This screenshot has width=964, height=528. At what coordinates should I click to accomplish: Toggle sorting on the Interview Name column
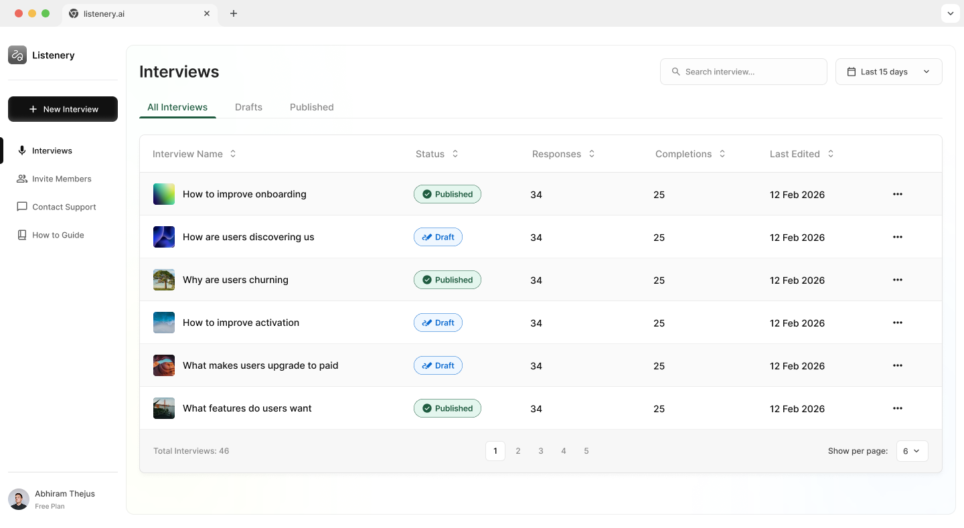(232, 153)
